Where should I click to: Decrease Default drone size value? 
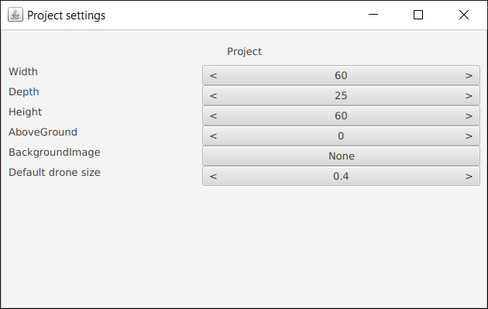point(213,177)
